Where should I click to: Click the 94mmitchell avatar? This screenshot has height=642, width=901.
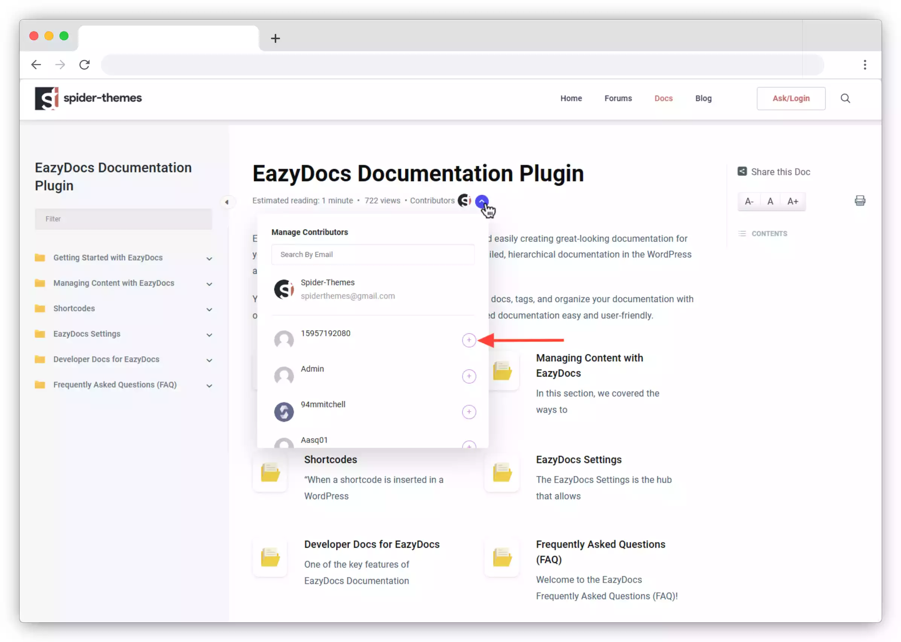(284, 412)
